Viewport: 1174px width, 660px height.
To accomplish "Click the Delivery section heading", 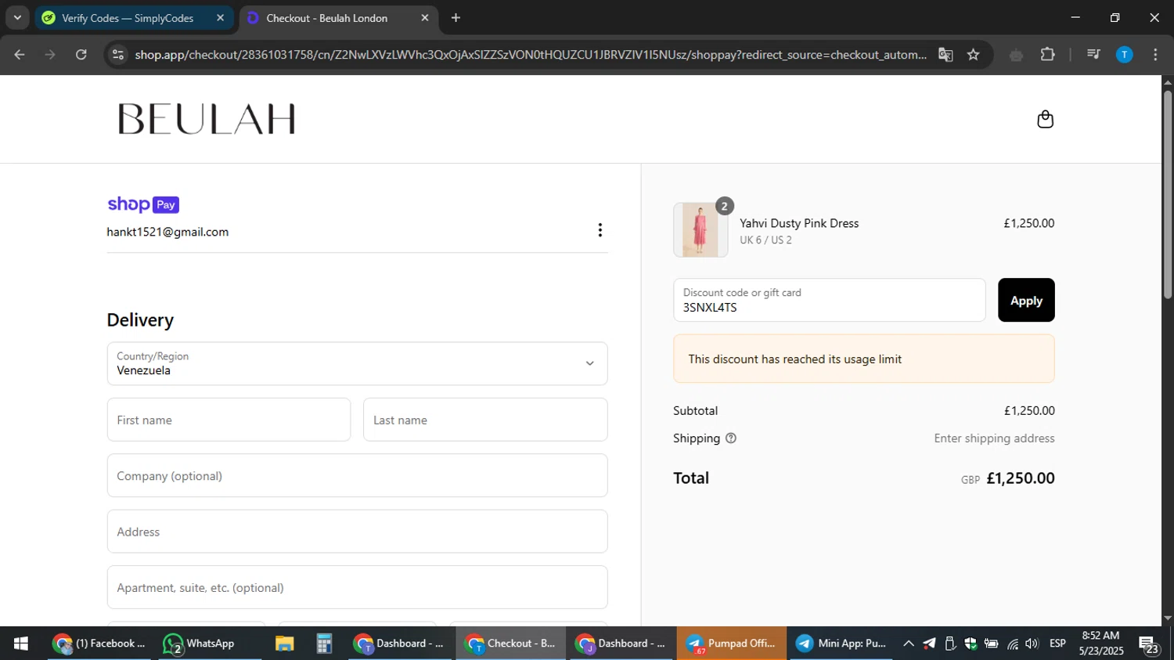I will (140, 320).
